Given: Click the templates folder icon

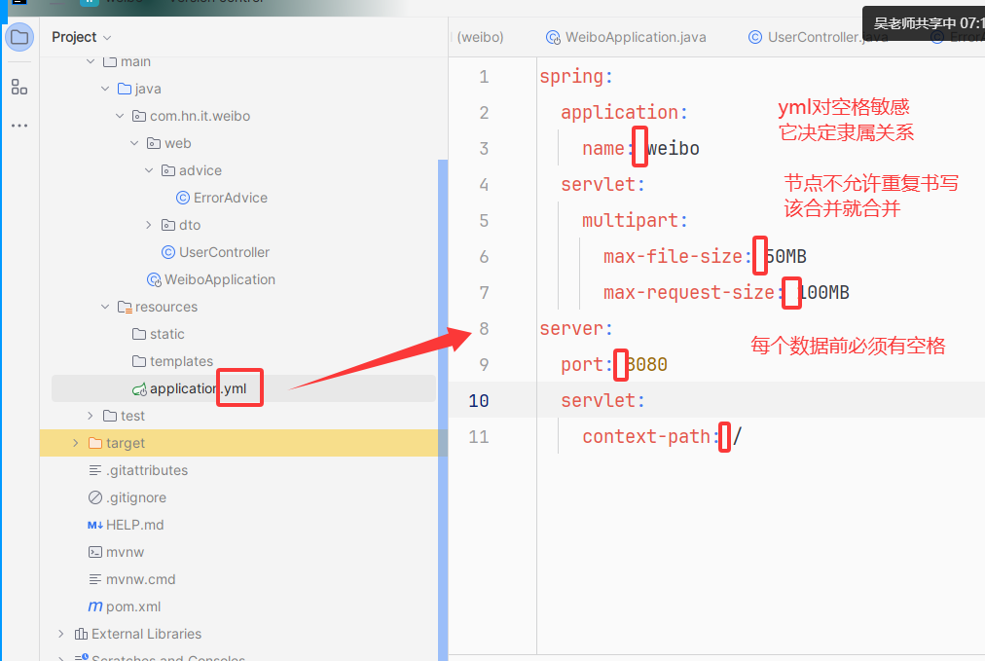Looking at the screenshot, I should [x=139, y=361].
